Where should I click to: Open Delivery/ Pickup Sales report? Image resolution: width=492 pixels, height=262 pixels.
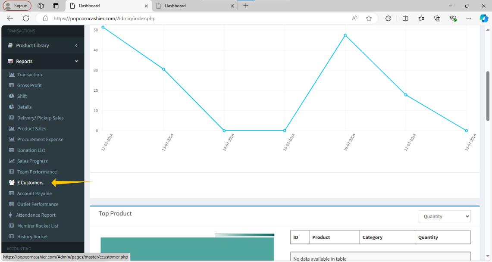click(41, 118)
